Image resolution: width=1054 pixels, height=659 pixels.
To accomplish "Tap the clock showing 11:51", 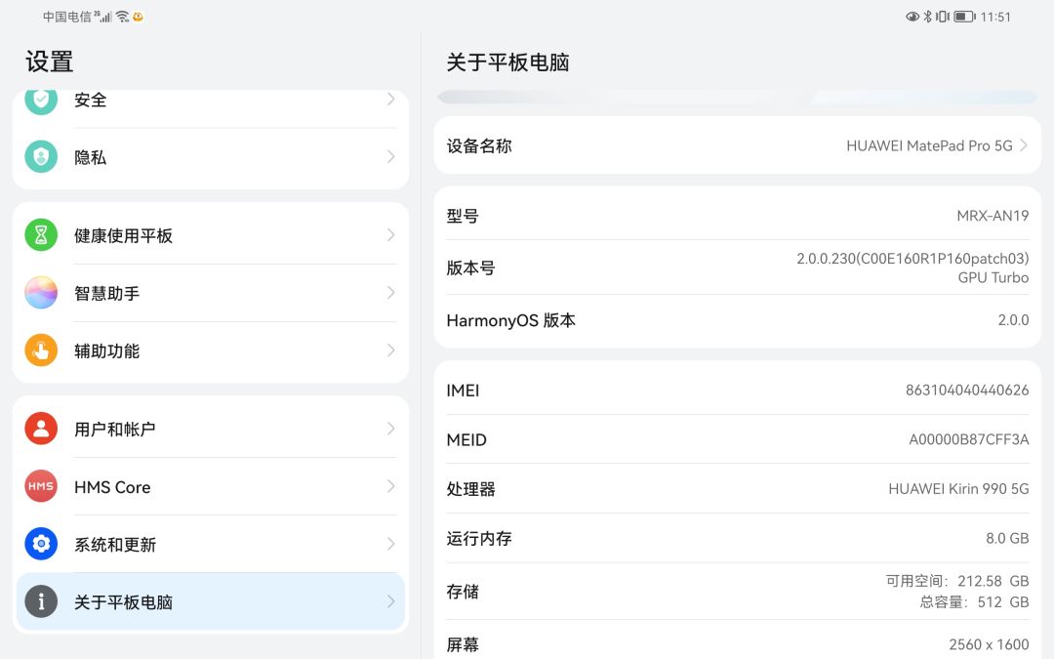I will click(995, 17).
